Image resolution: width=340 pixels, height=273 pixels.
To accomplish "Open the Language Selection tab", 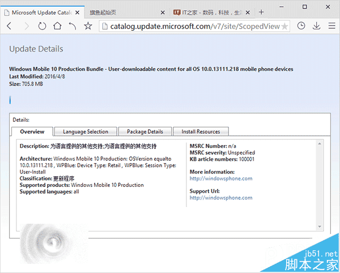I will pyautogui.click(x=86, y=131).
